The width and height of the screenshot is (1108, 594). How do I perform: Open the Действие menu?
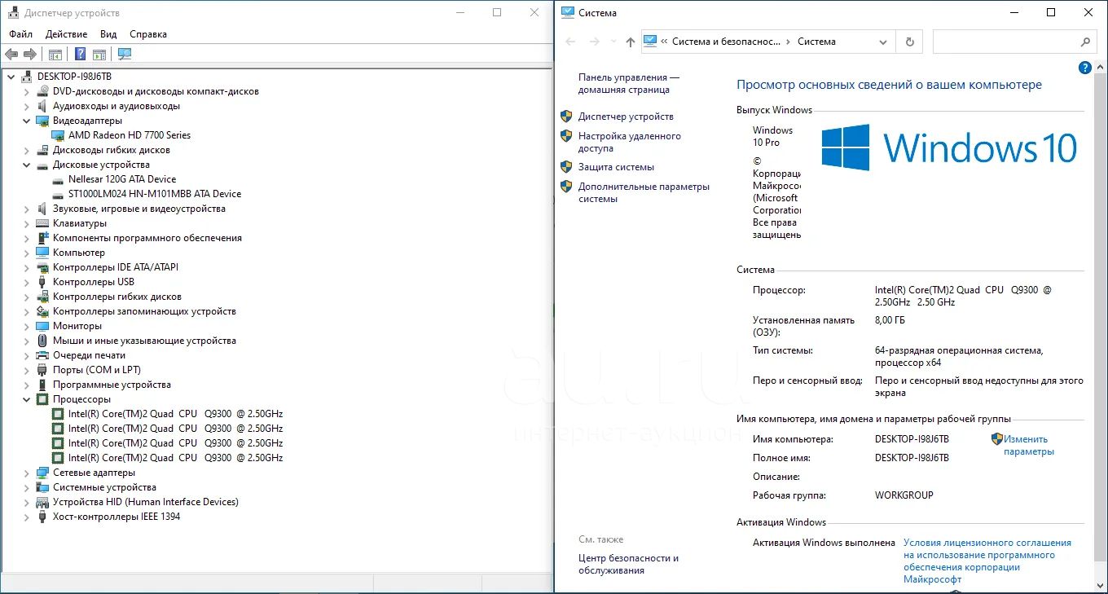[x=67, y=34]
